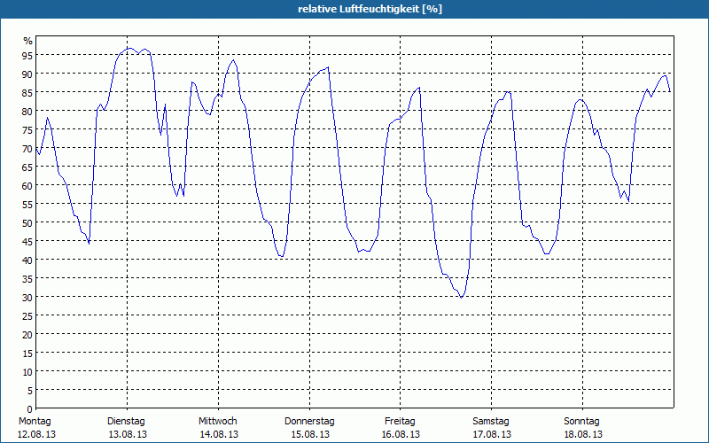
Task: Select the y-axis value '85'
Action: tap(27, 93)
